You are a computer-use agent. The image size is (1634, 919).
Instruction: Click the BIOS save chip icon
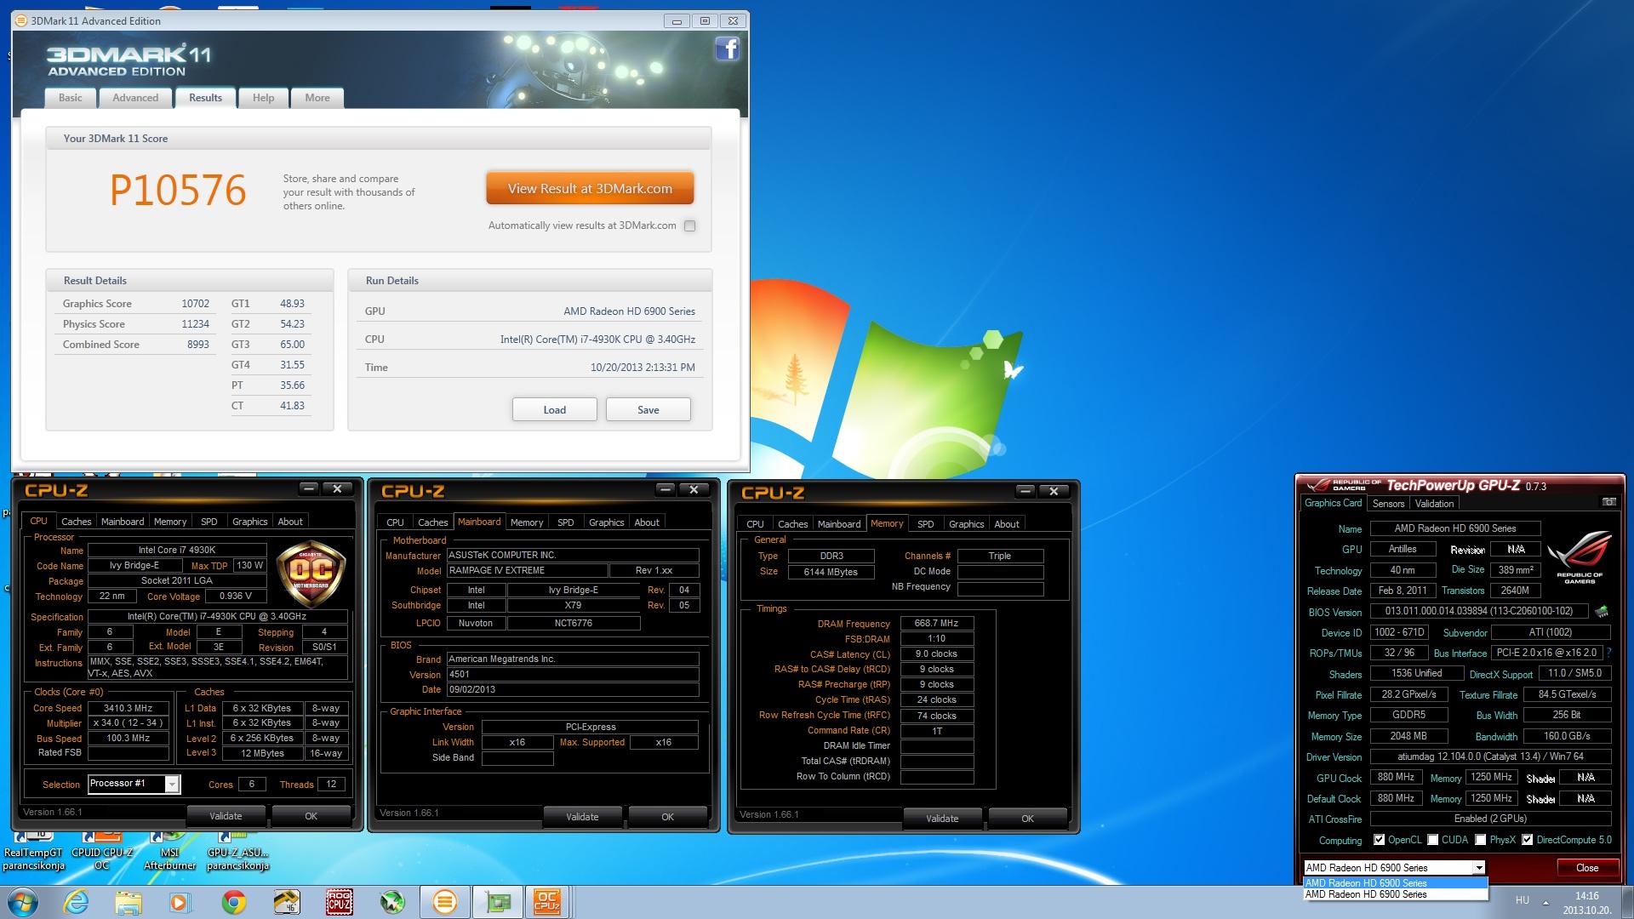click(1601, 612)
